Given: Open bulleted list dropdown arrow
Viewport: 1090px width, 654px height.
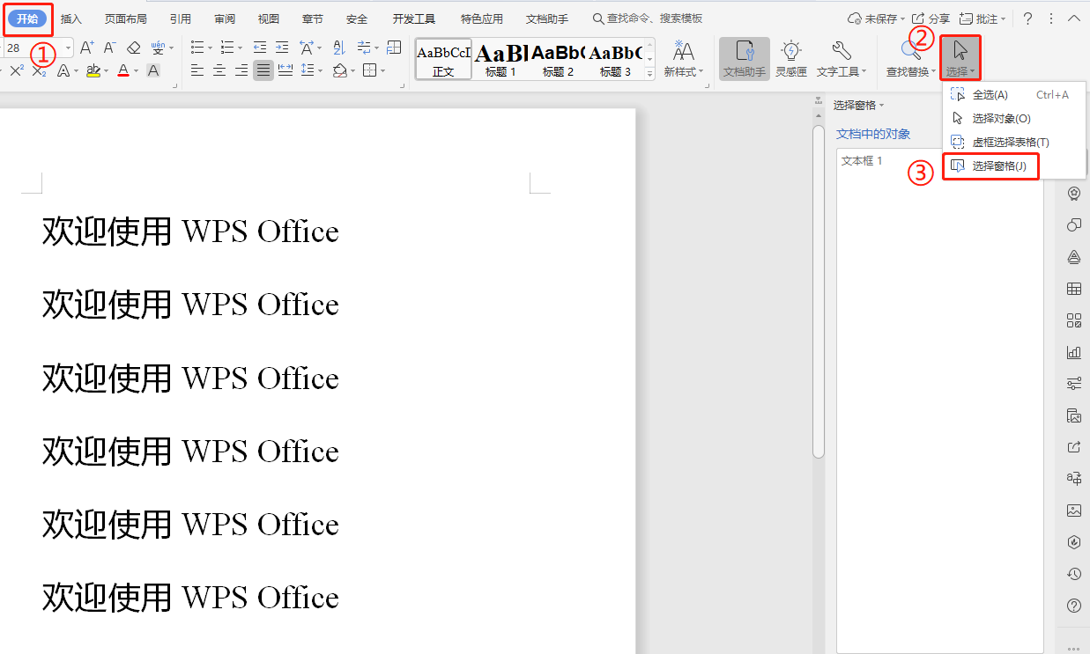Looking at the screenshot, I should (x=209, y=48).
